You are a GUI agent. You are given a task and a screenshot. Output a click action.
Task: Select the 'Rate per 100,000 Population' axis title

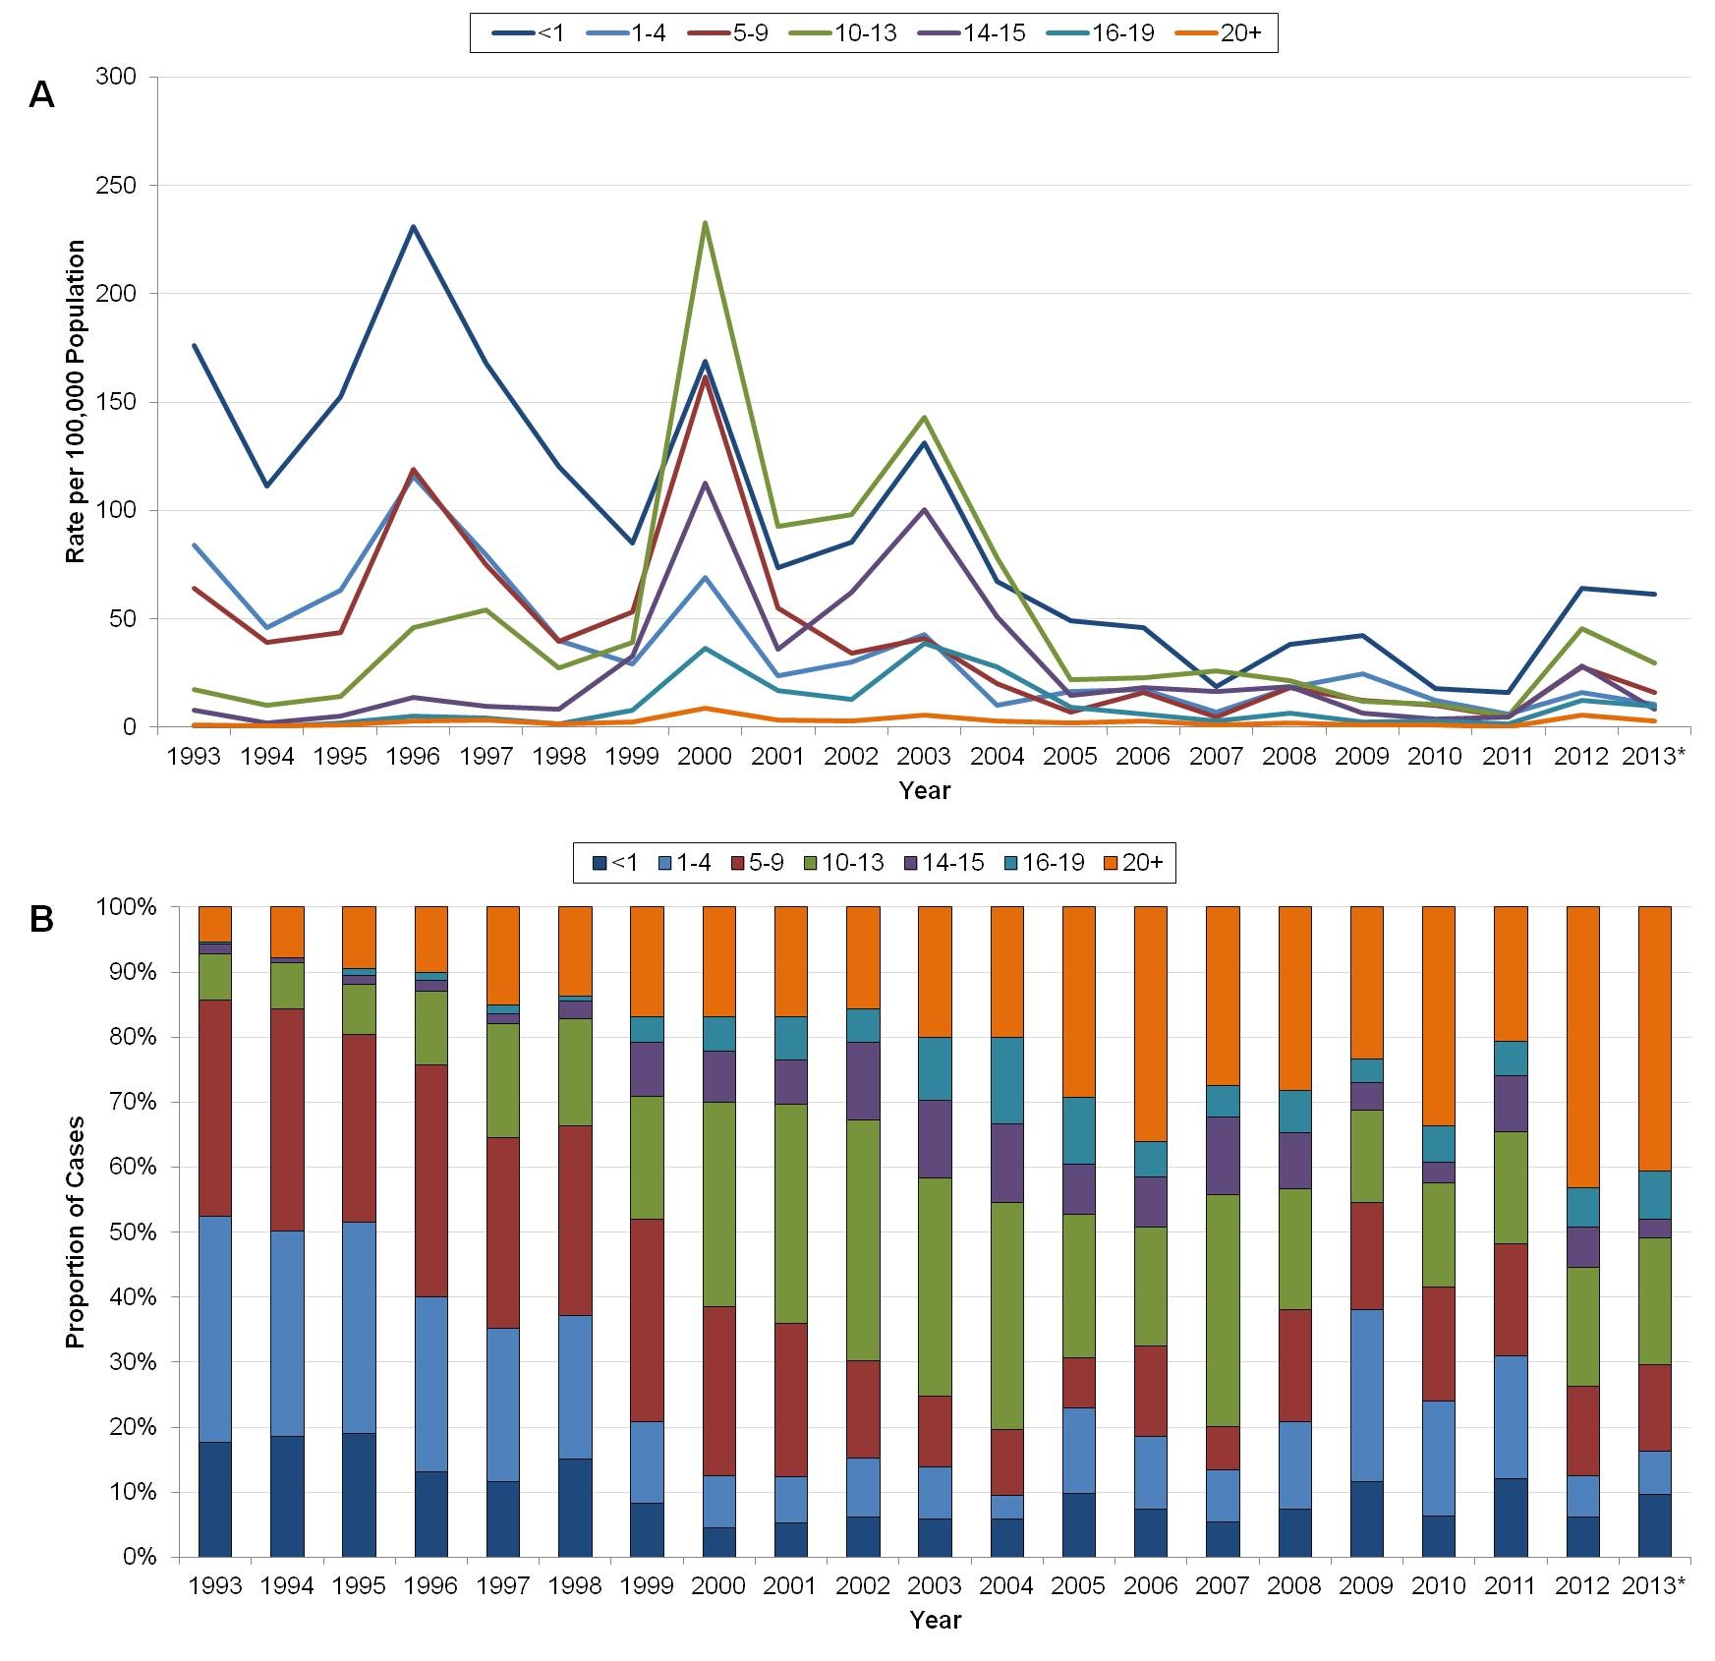[76, 401]
